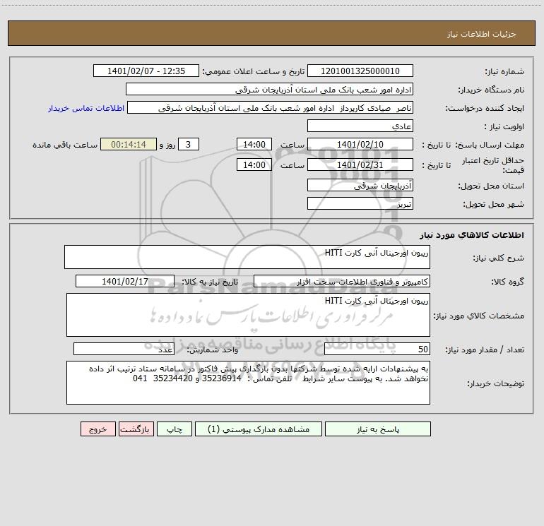Click the remaining days field showing 3

click(189, 144)
